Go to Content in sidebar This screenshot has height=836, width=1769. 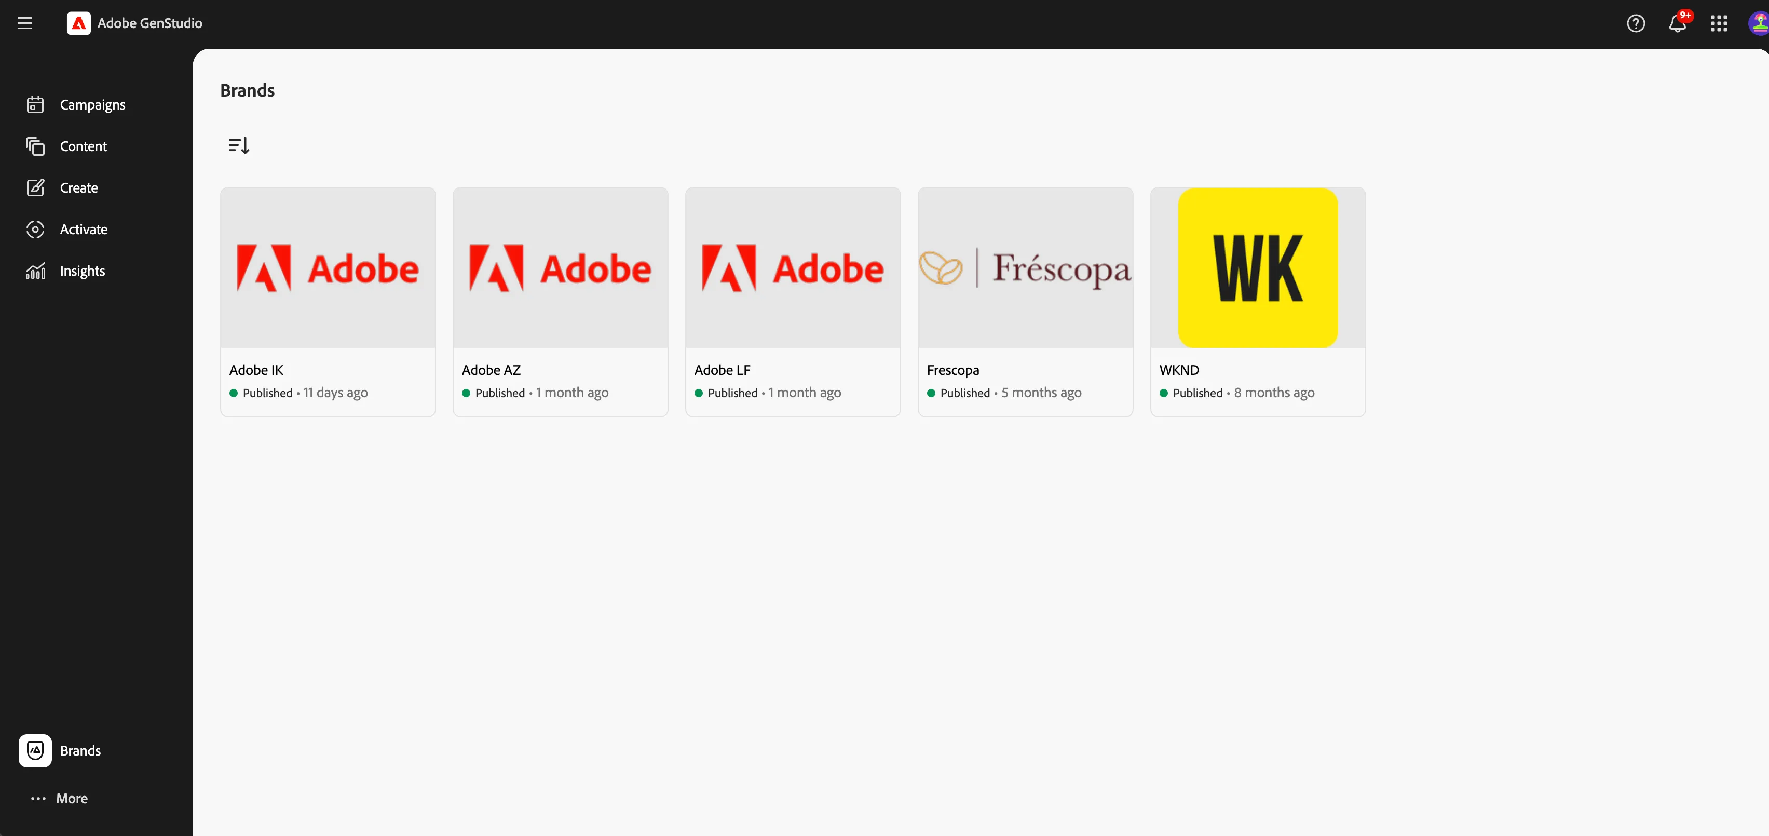click(x=83, y=146)
